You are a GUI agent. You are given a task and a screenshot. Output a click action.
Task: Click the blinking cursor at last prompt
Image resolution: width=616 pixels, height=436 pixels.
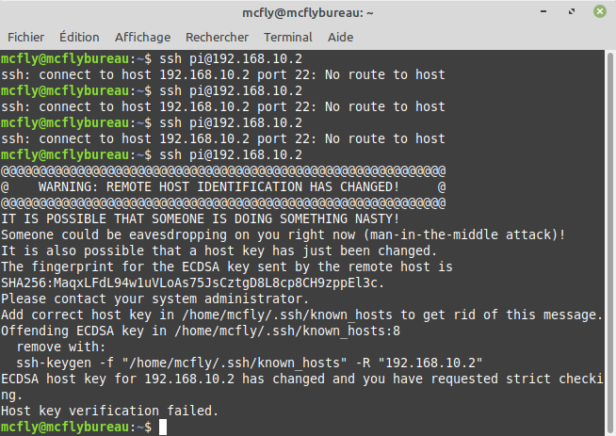[163, 427]
